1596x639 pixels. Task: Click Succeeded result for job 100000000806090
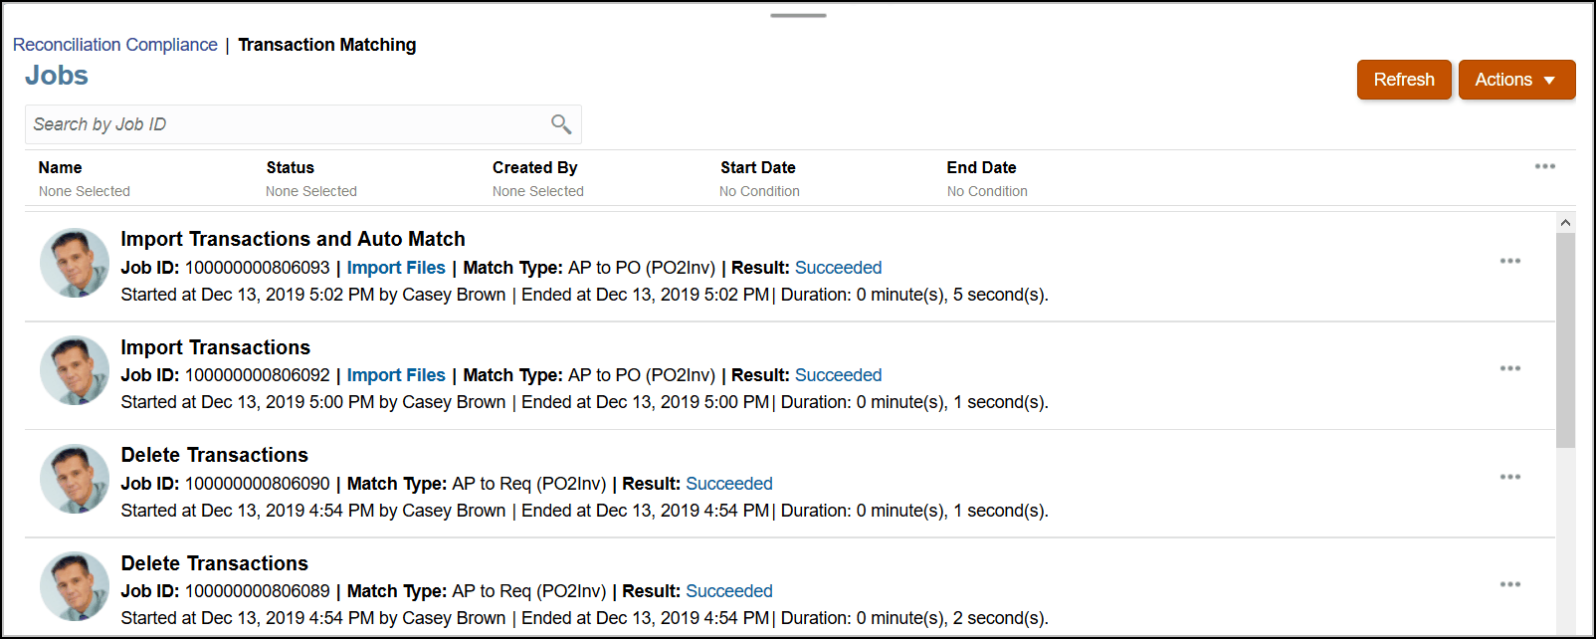pos(729,484)
